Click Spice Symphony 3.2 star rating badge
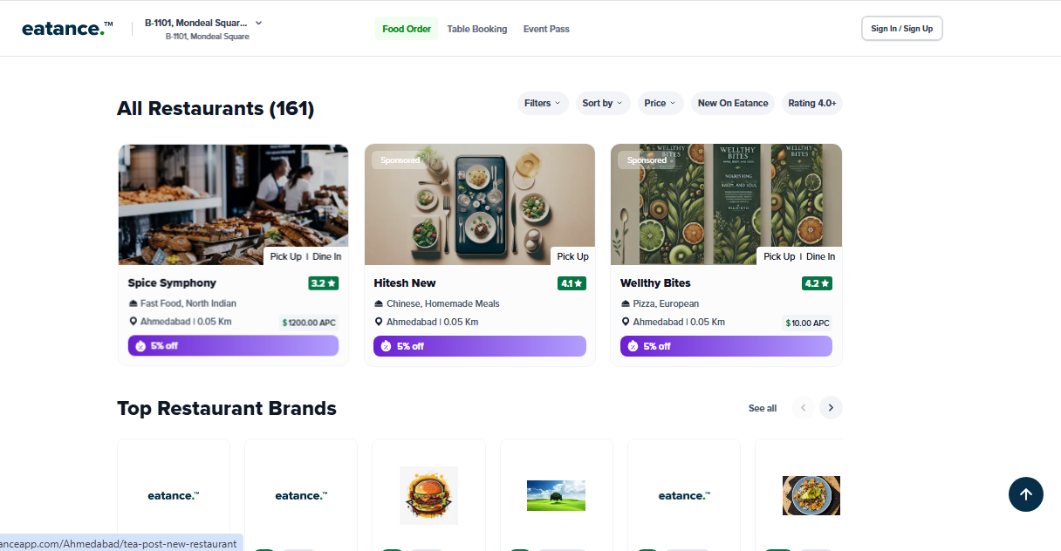The image size is (1061, 551). (x=323, y=283)
